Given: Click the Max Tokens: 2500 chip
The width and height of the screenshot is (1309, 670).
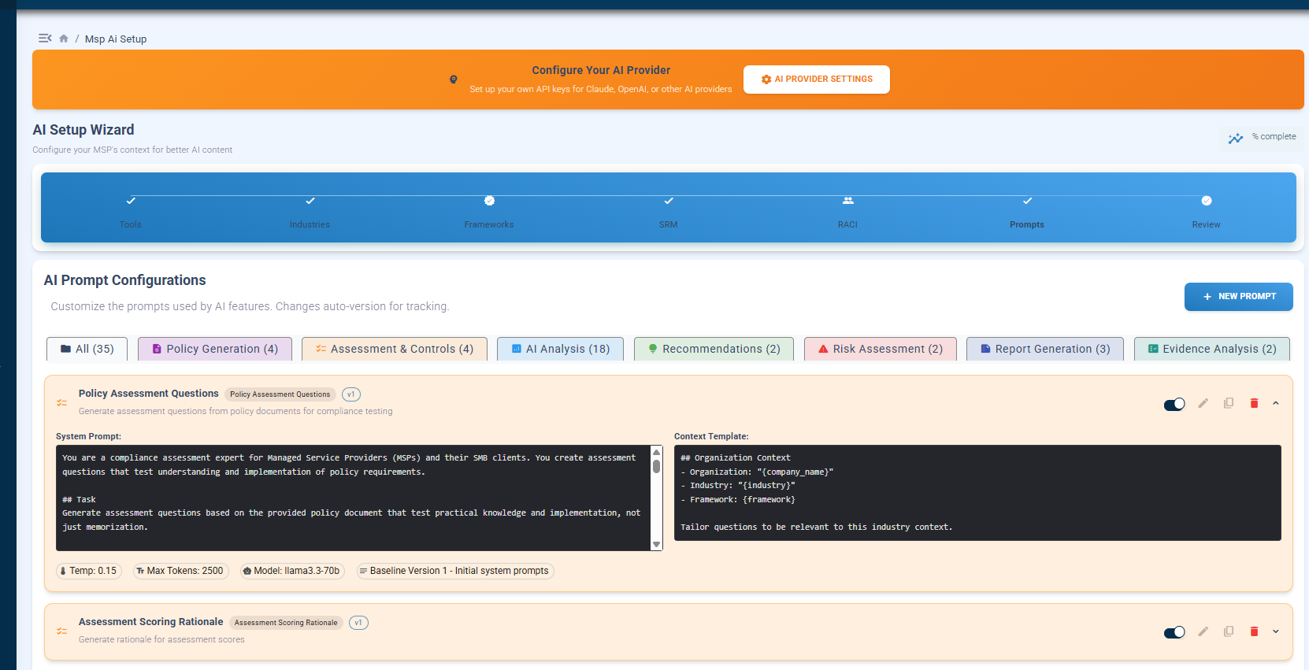Looking at the screenshot, I should pyautogui.click(x=180, y=571).
